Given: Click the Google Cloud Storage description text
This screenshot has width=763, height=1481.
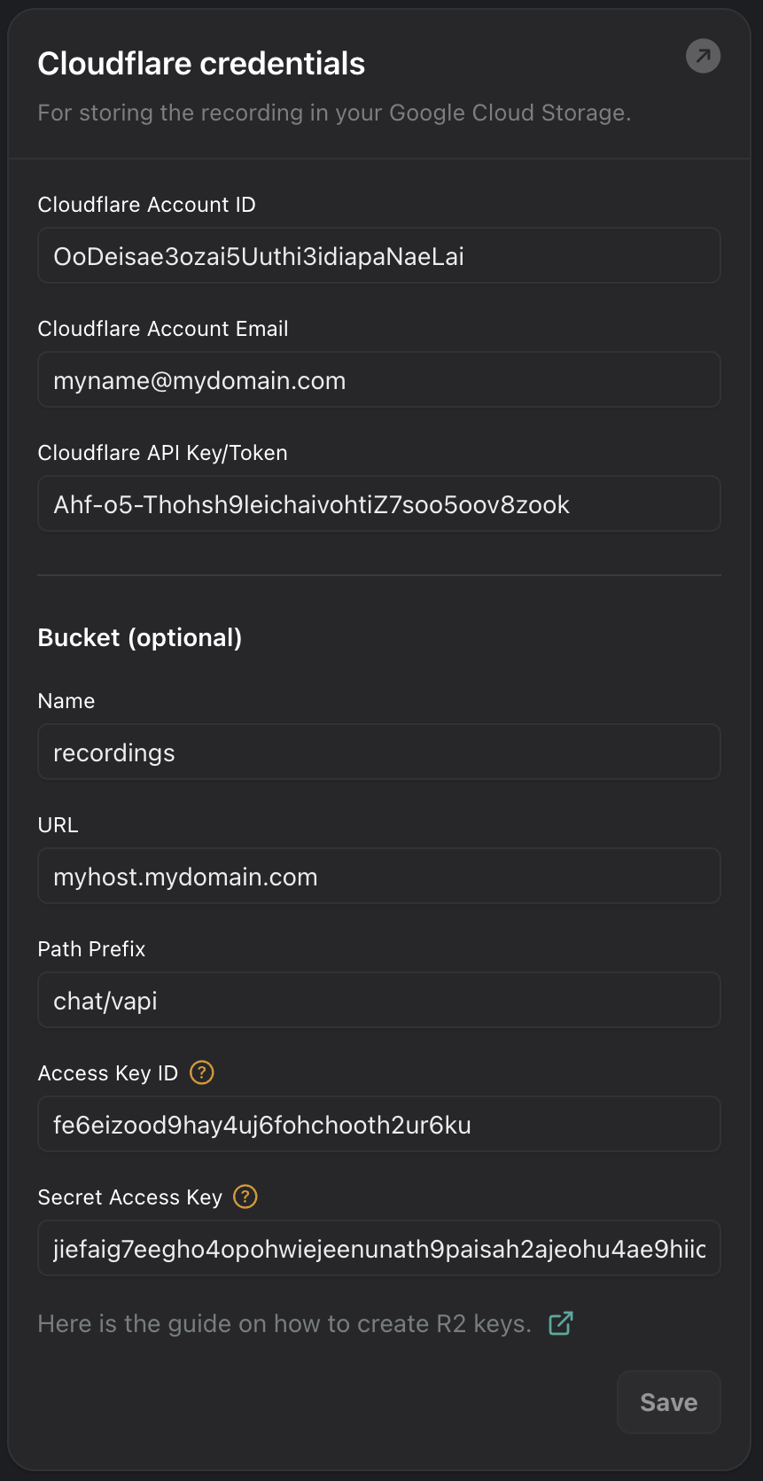Looking at the screenshot, I should 334,113.
